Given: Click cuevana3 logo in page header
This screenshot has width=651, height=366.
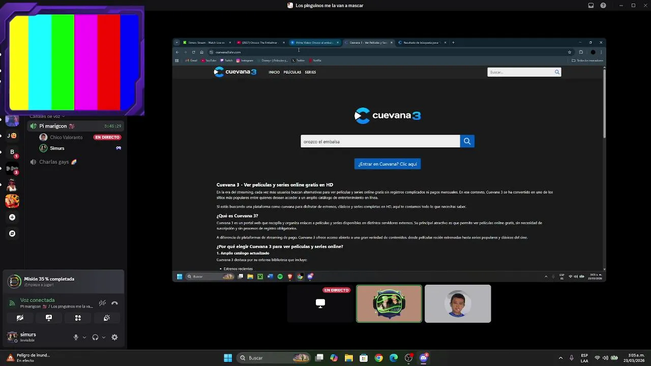Looking at the screenshot, I should 235,72.
